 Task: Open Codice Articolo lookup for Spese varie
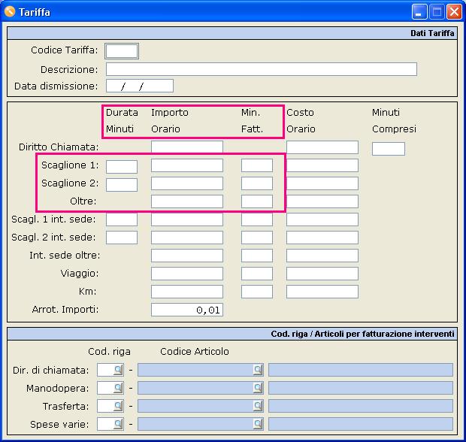click(258, 424)
